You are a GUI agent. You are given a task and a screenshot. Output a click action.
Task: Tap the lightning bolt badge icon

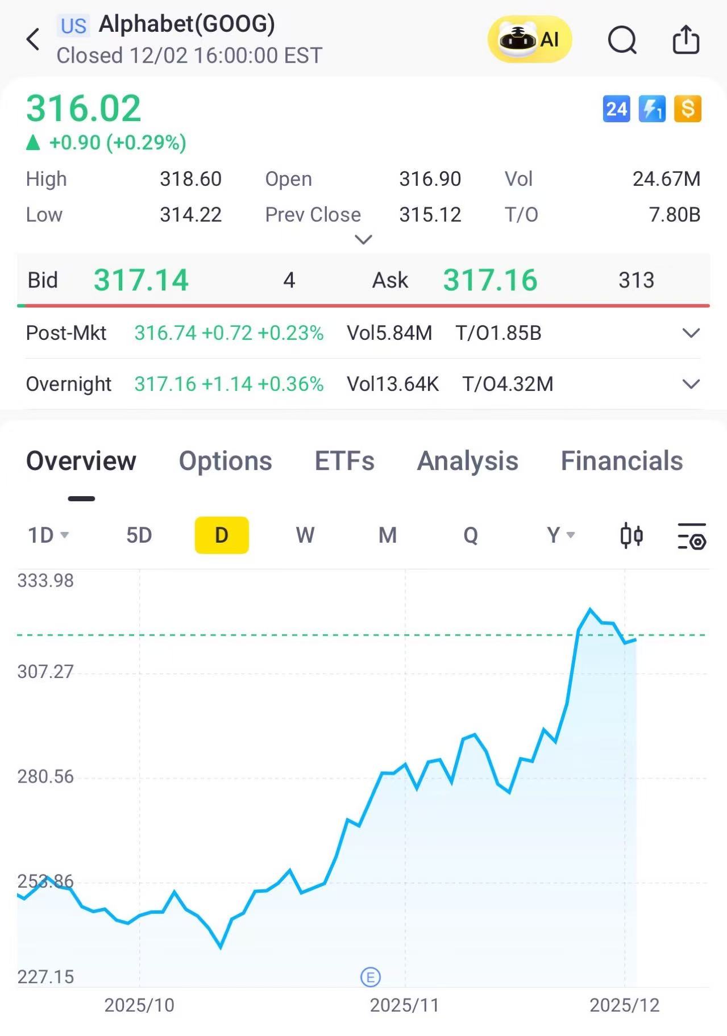(652, 109)
